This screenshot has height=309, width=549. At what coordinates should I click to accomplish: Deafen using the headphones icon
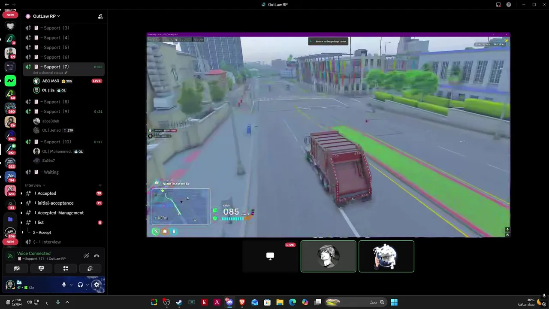coord(80,285)
